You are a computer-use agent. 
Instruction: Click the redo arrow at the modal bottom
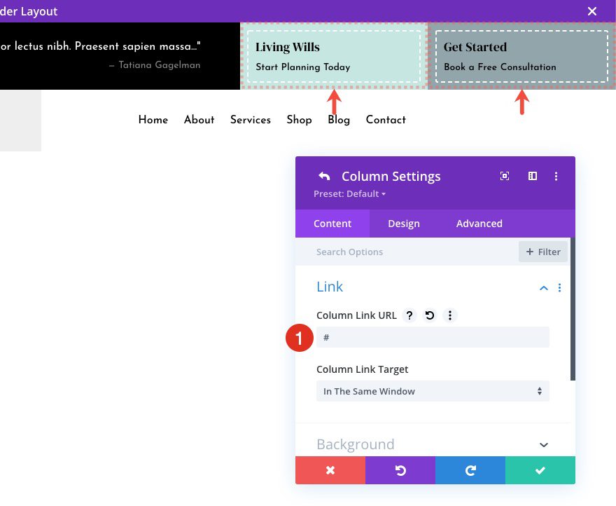[x=470, y=470]
